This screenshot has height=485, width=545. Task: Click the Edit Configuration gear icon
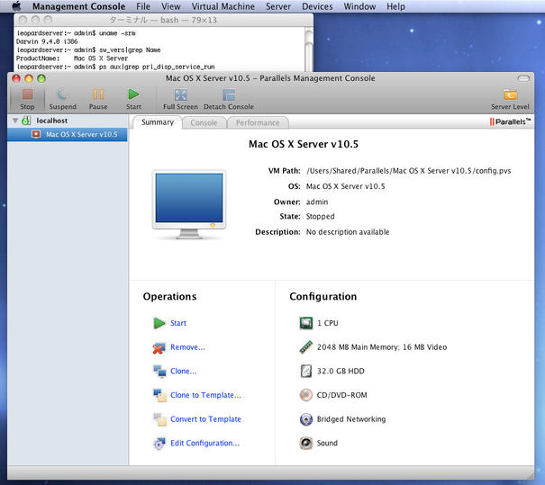[159, 444]
